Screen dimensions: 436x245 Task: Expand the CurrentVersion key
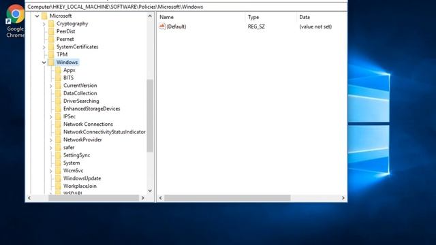[51, 86]
